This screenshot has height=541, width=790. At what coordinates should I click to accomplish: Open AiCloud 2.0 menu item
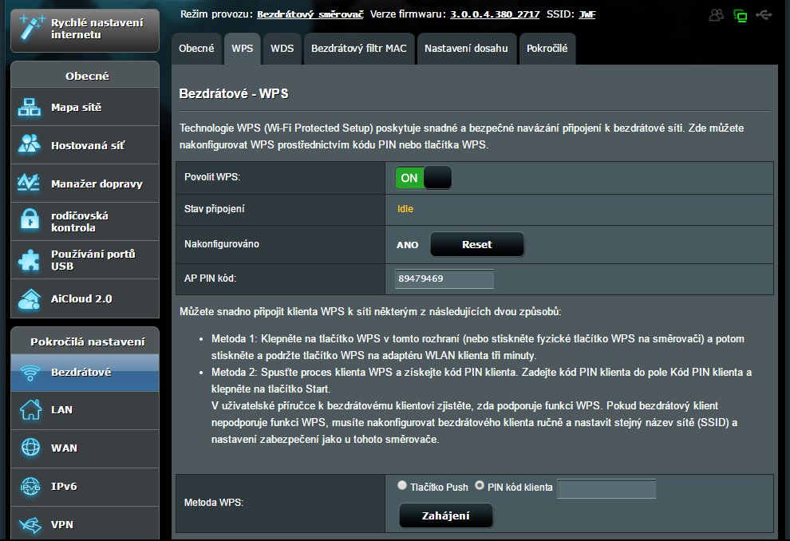point(85,298)
